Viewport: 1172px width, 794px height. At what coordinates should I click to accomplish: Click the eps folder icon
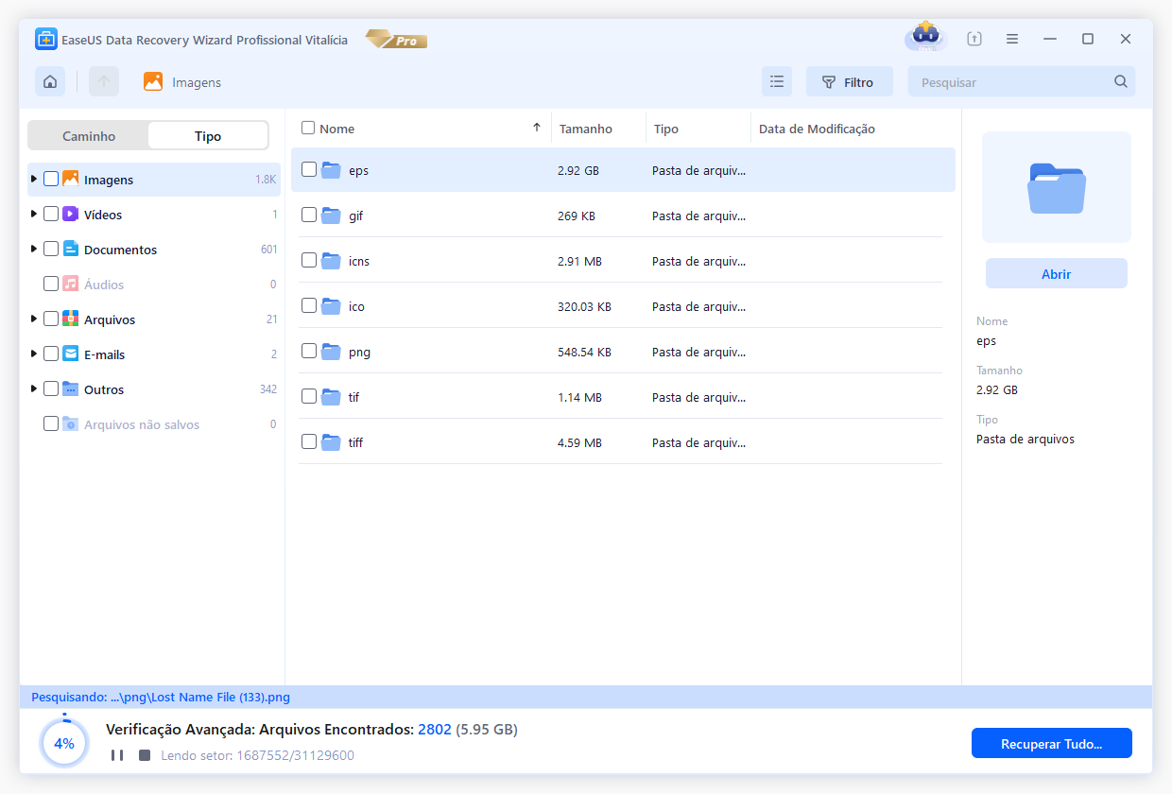tap(331, 170)
